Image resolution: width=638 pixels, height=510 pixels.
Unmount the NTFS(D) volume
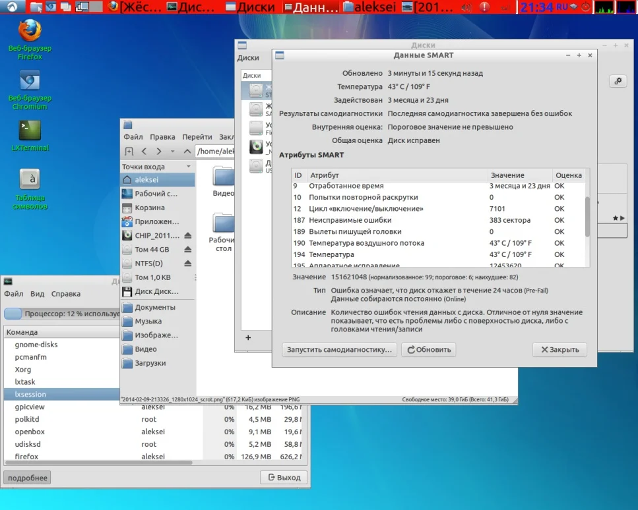[x=187, y=264]
